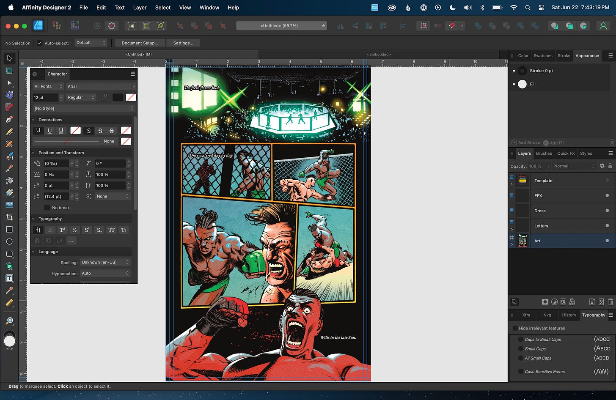Open the Arial font family dropdown
Image resolution: width=616 pixels, height=400 pixels.
click(x=101, y=86)
